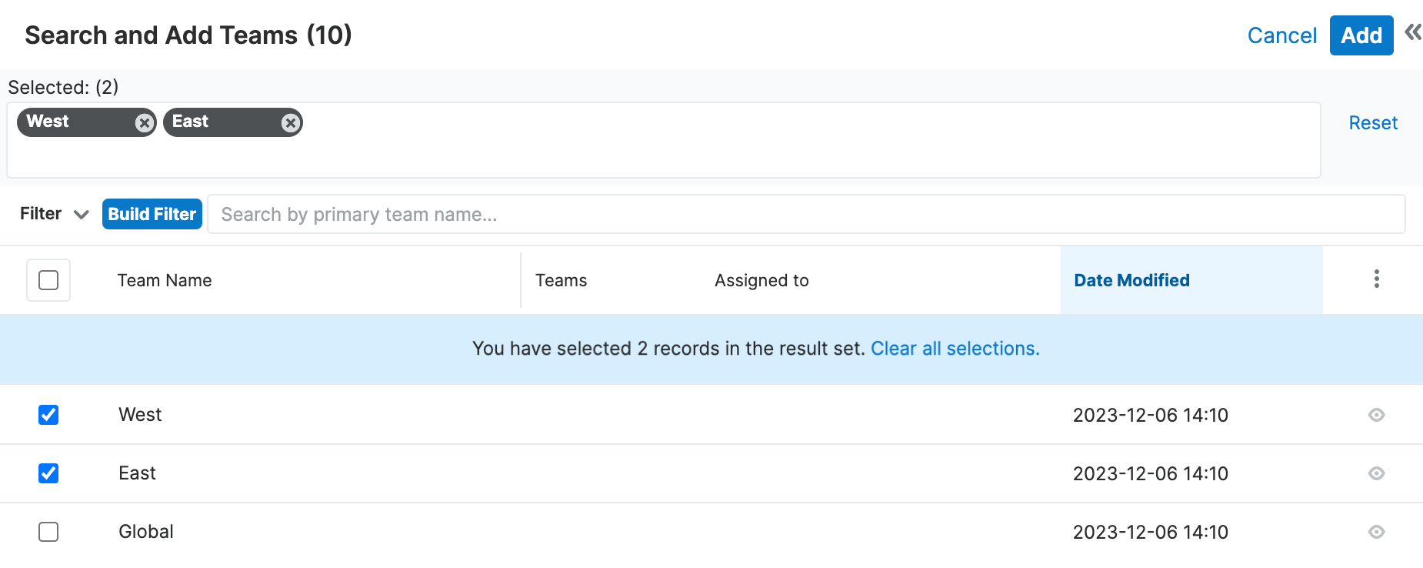Preview the West team record
1423x568 pixels.
(x=1376, y=415)
